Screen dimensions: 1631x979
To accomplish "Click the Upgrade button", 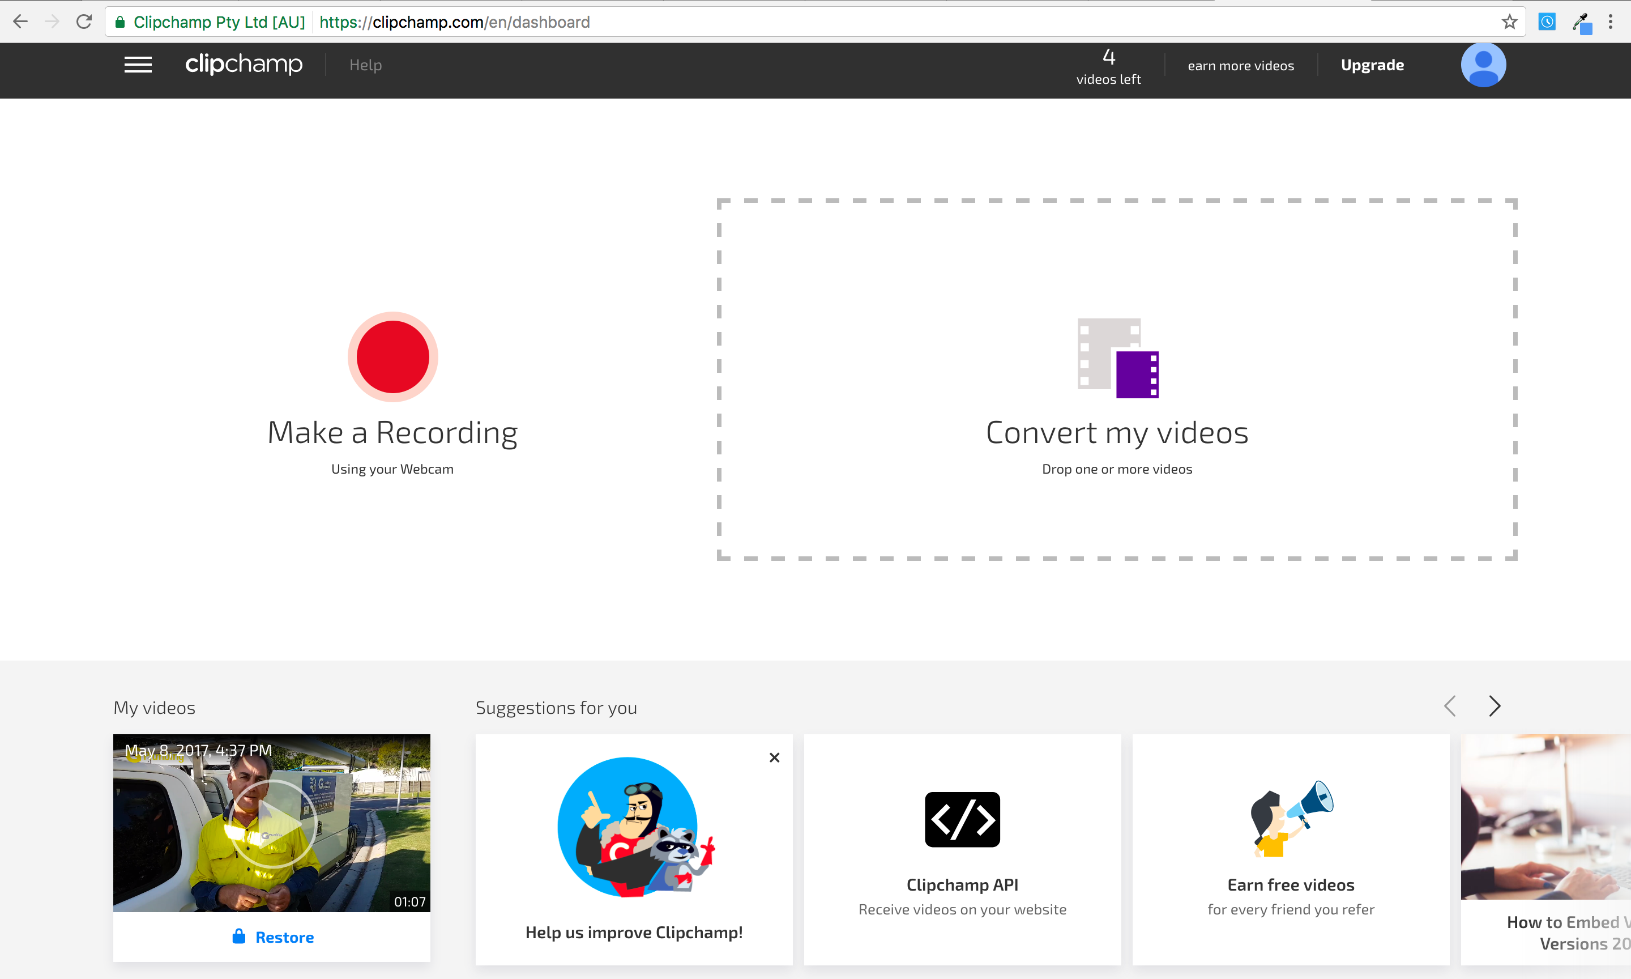I will (1372, 65).
